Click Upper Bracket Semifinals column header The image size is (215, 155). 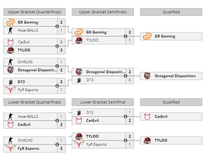[x=103, y=12]
